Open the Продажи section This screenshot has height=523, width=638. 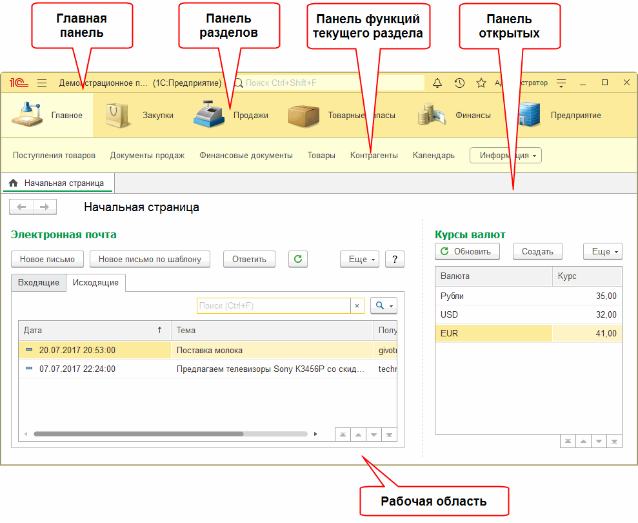tap(231, 116)
